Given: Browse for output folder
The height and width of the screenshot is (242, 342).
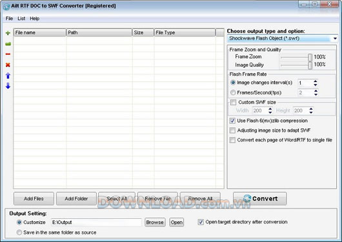Looking at the screenshot, I should [155, 222].
